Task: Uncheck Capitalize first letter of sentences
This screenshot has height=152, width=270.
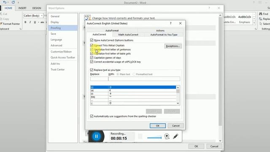Action: click(x=92, y=49)
